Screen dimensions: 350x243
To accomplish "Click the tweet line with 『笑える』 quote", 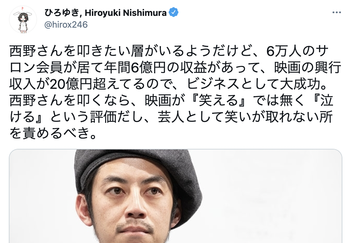I will (171, 101).
